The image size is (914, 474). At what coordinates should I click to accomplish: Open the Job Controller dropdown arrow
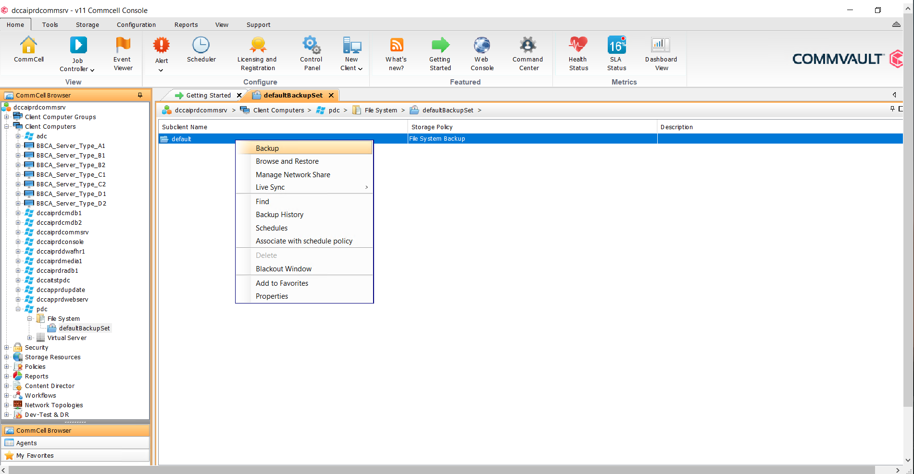[92, 70]
